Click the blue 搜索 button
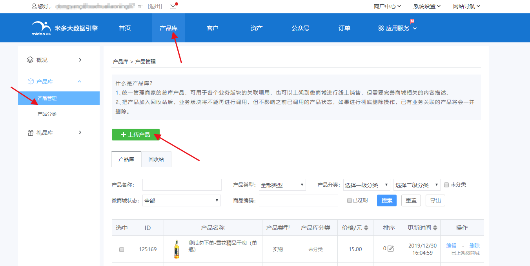530x266 pixels. pyautogui.click(x=387, y=200)
